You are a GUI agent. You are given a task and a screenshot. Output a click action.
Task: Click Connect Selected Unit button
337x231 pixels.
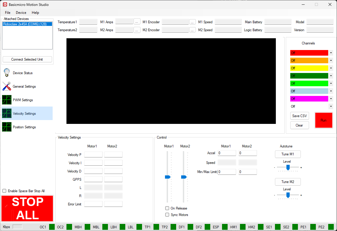[27, 59]
